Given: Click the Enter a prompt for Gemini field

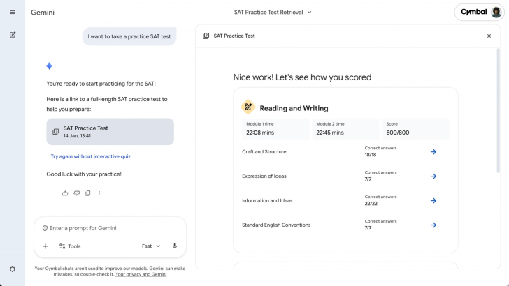Looking at the screenshot, I should click(110, 228).
